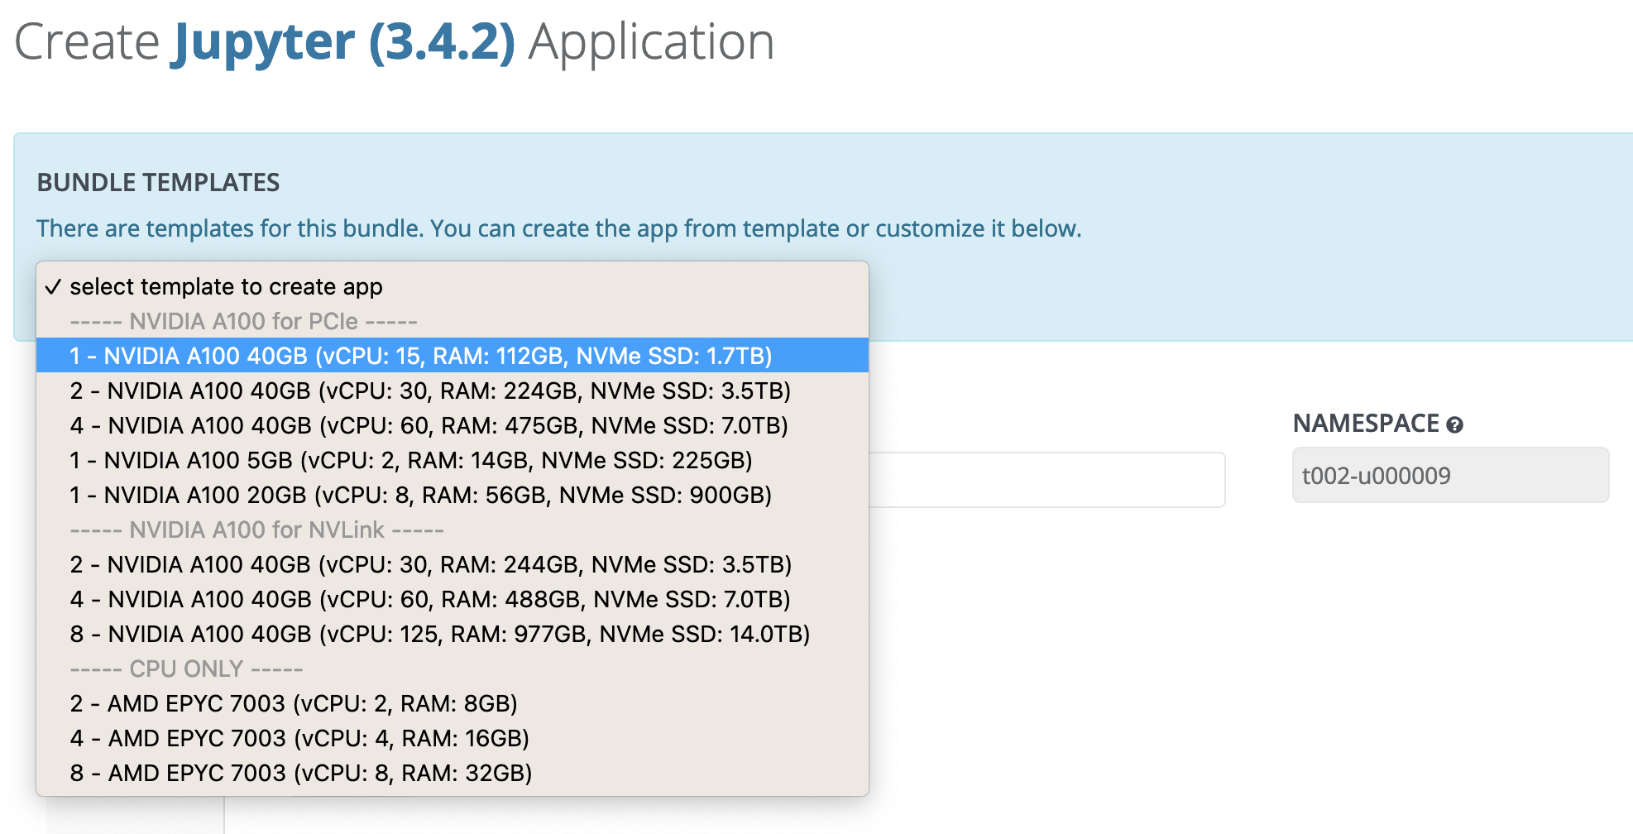Choose 4 - NVIDIA A100 40GB RAM 475GB template
This screenshot has height=834, width=1633.
(453, 425)
